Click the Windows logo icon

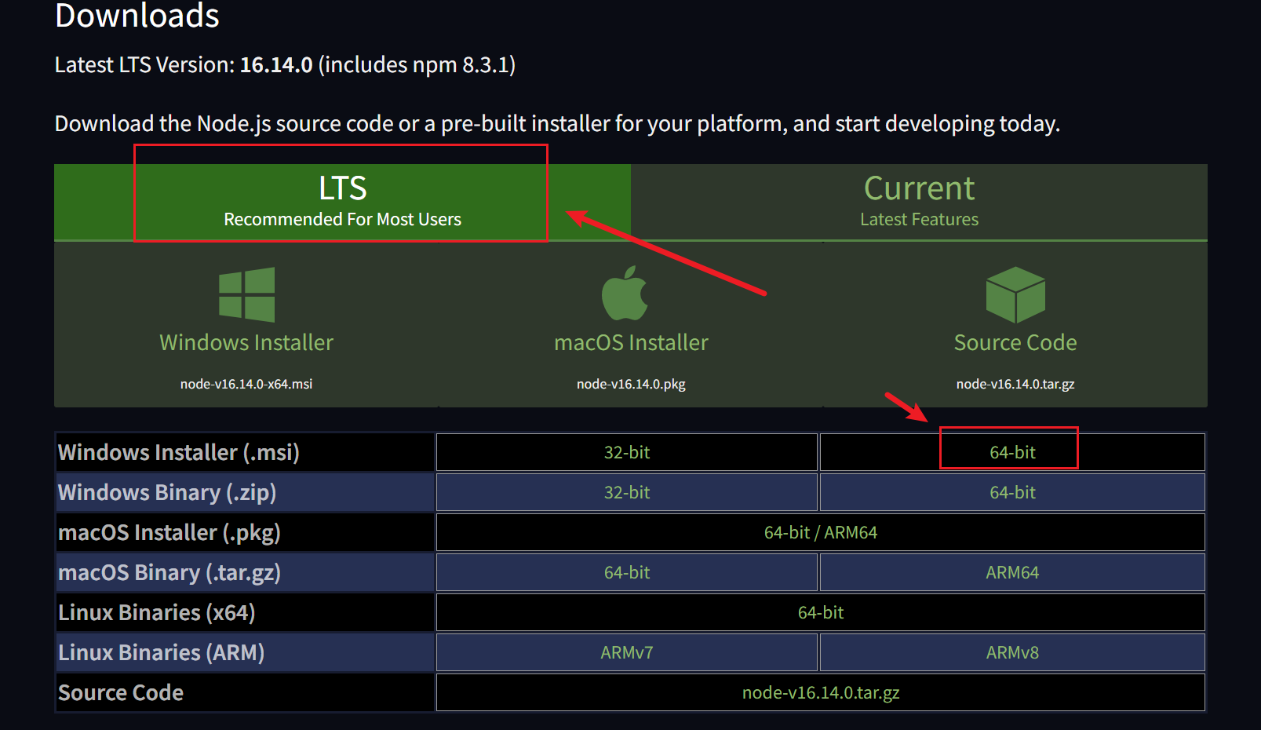246,294
